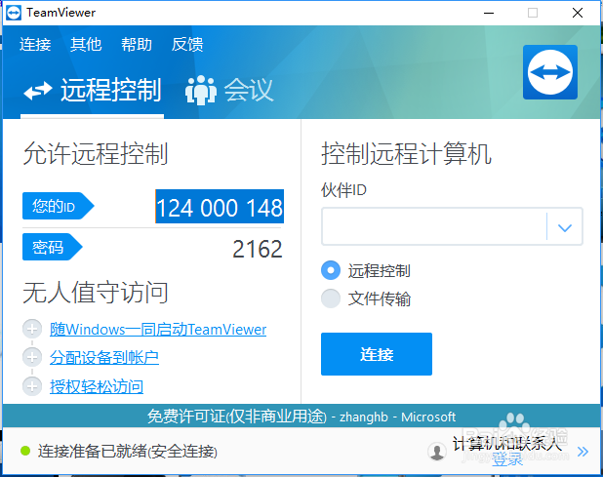603x477 pixels.
Task: Minimize the TeamViewer window
Action: tap(489, 13)
